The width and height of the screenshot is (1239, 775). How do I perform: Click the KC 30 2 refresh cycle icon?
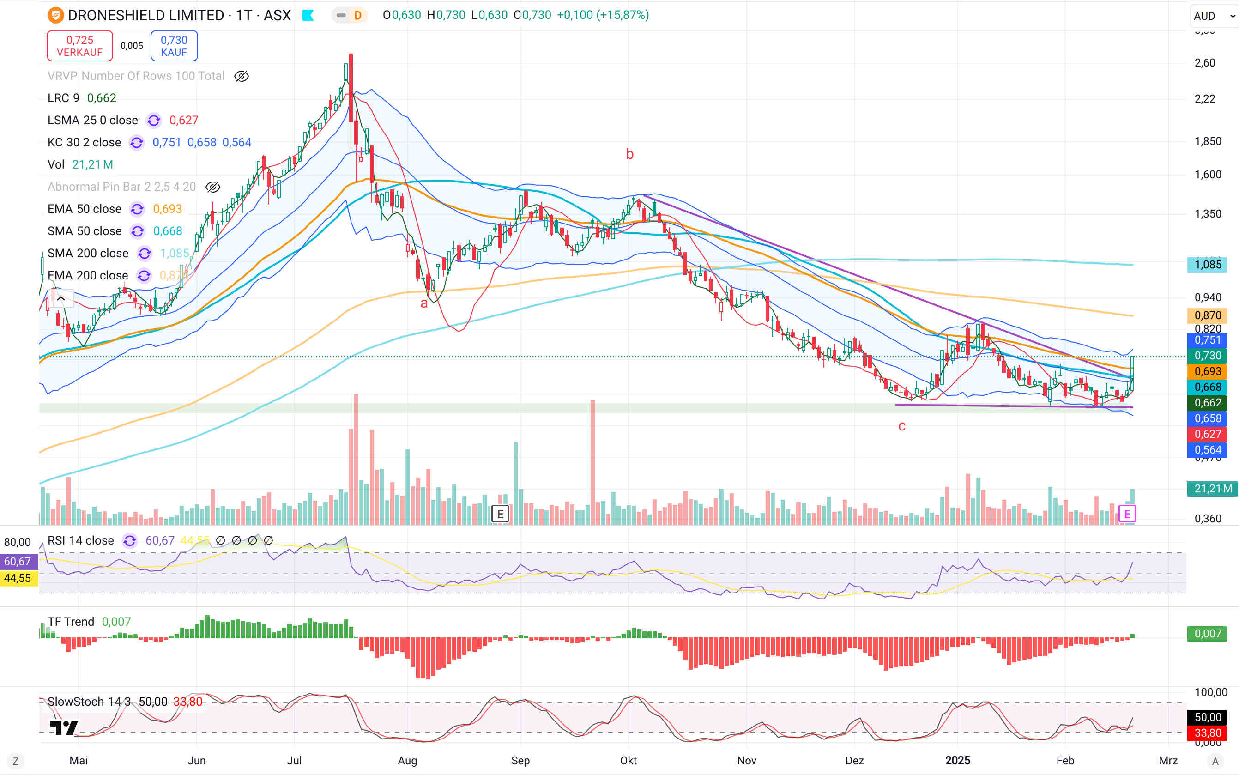(x=136, y=143)
